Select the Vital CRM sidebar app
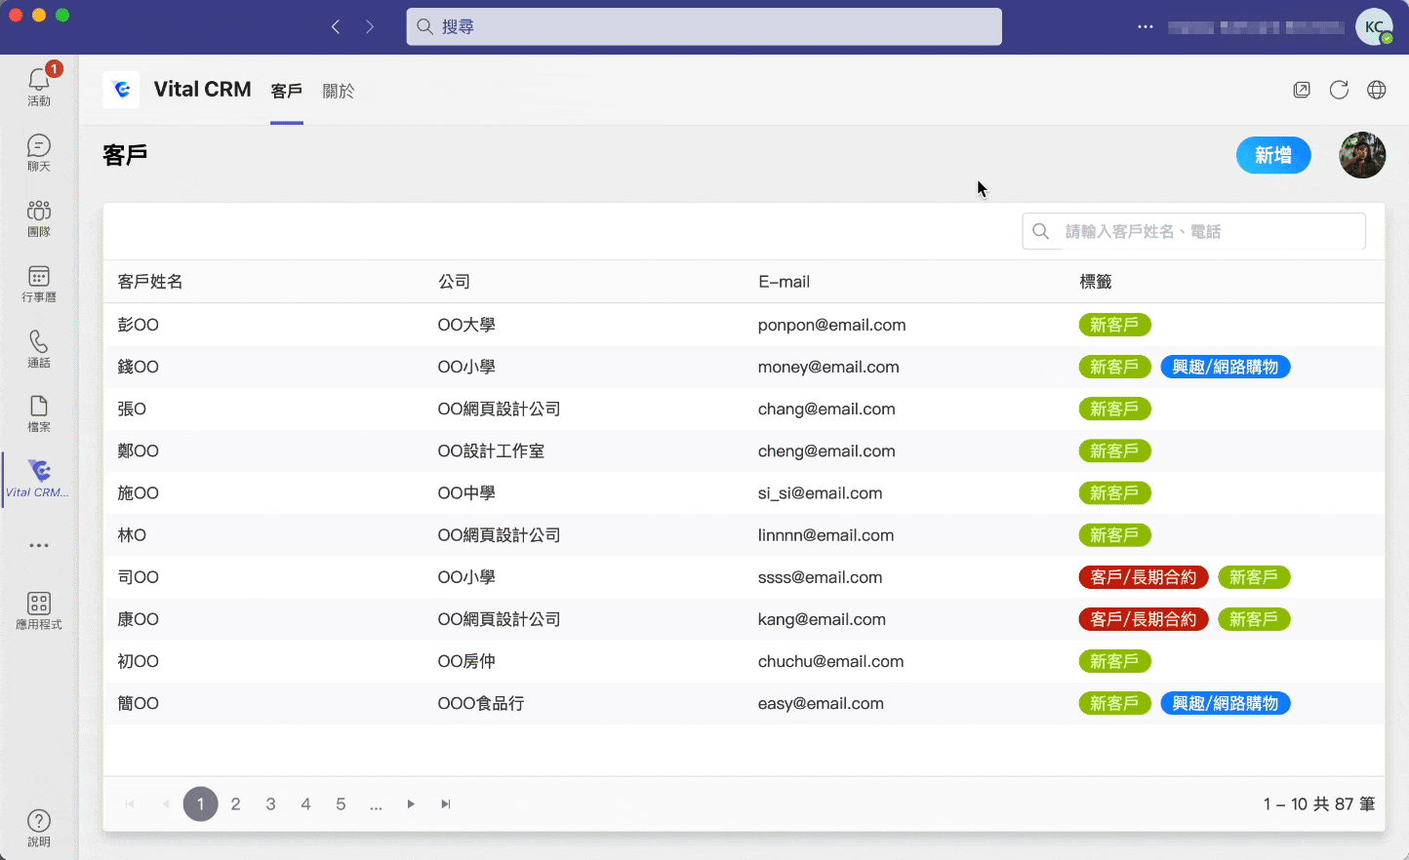This screenshot has height=860, width=1409. pos(39,479)
